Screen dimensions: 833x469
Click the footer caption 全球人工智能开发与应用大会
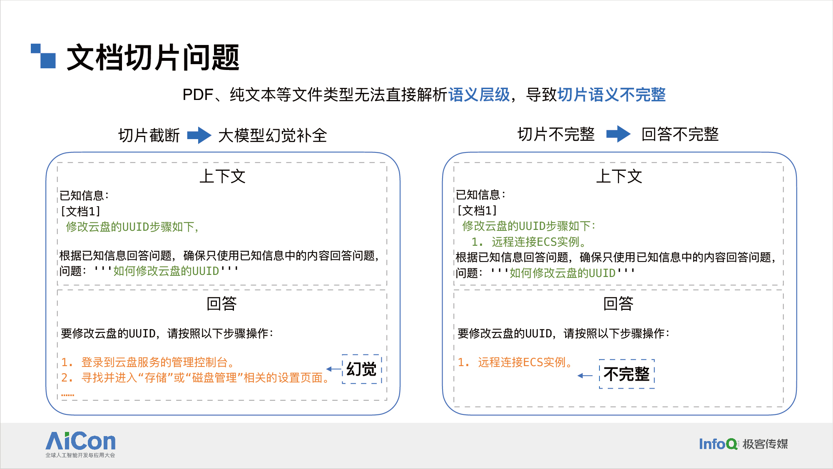click(80, 455)
